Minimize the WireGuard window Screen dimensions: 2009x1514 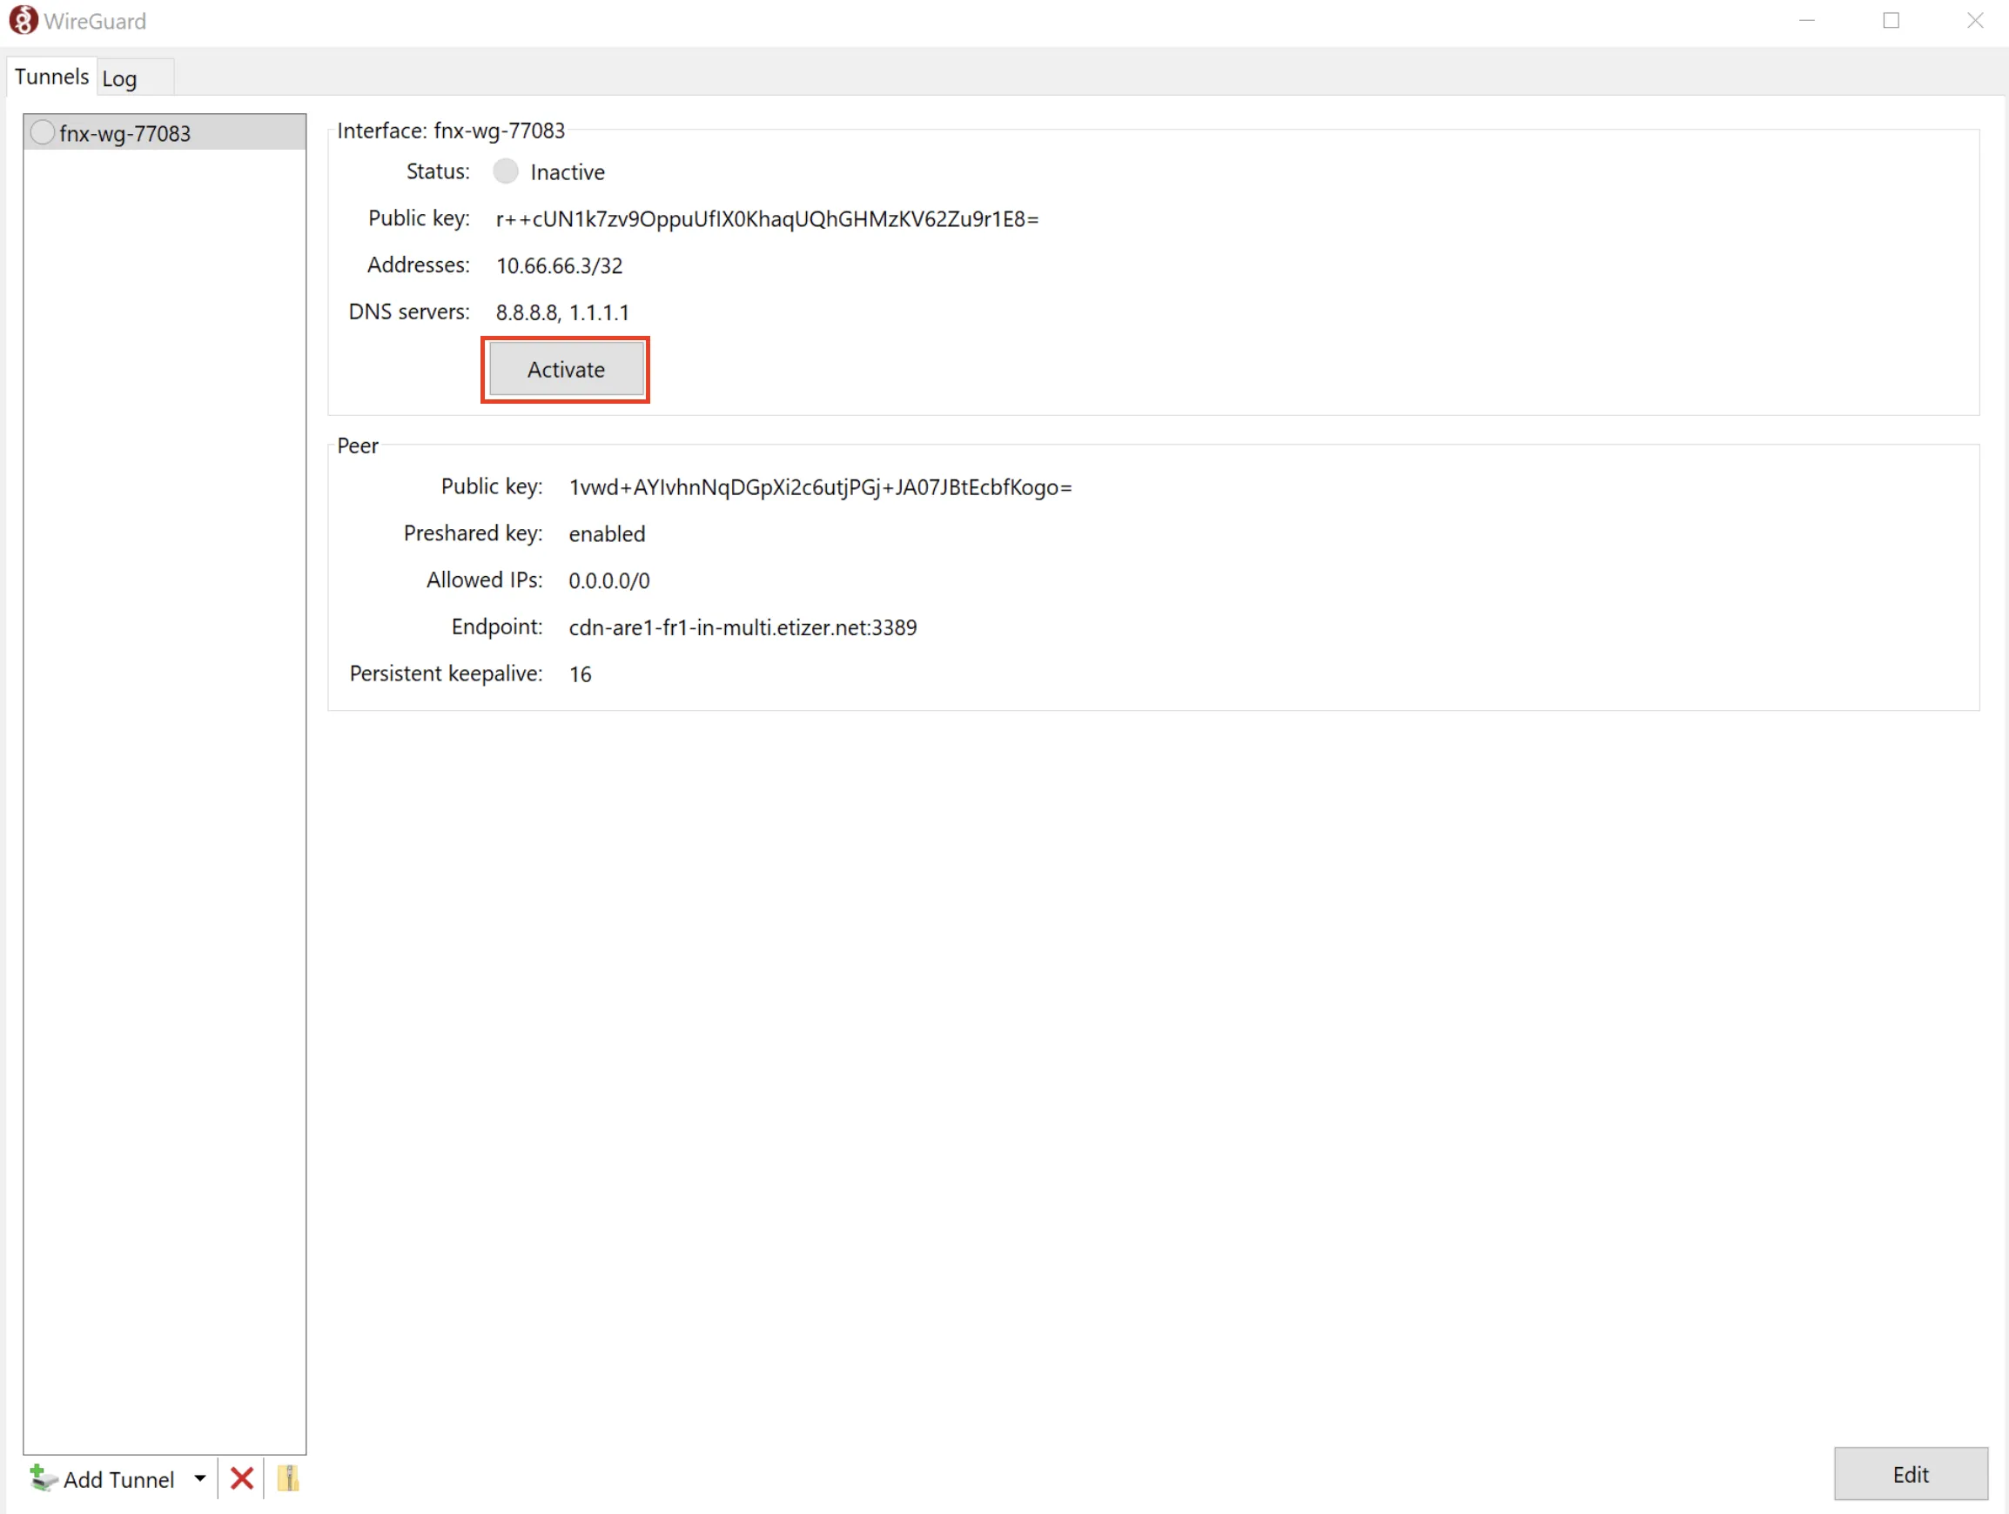(1807, 20)
